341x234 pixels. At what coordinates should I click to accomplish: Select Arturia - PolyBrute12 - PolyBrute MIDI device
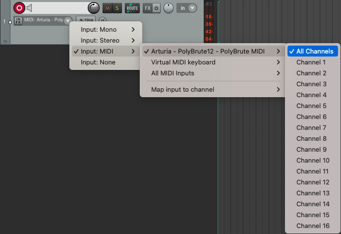(213, 52)
